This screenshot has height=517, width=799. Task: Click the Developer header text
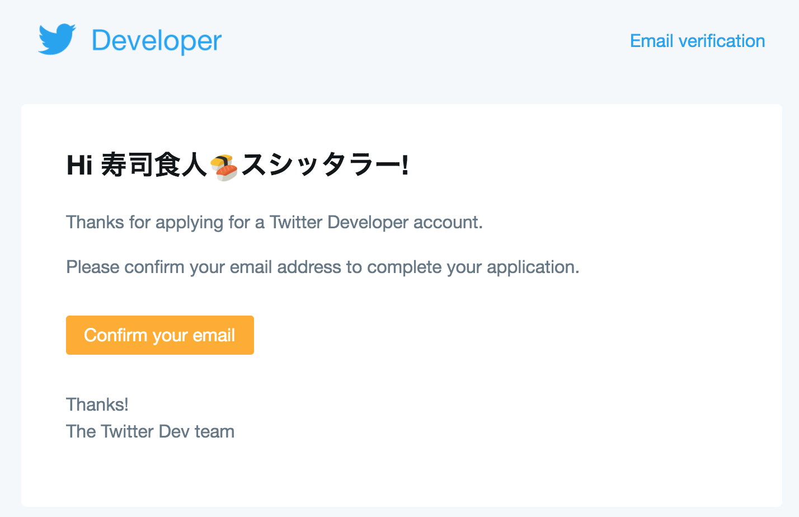click(x=157, y=41)
